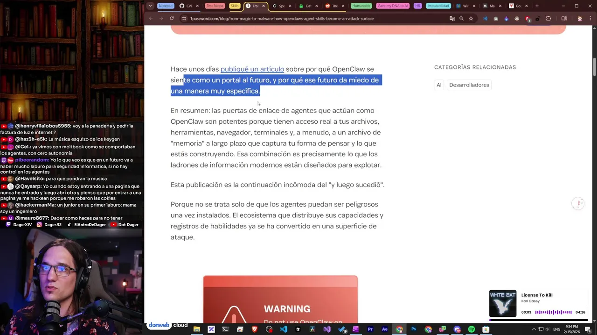Expand the Humanoids tab group

coord(361,6)
